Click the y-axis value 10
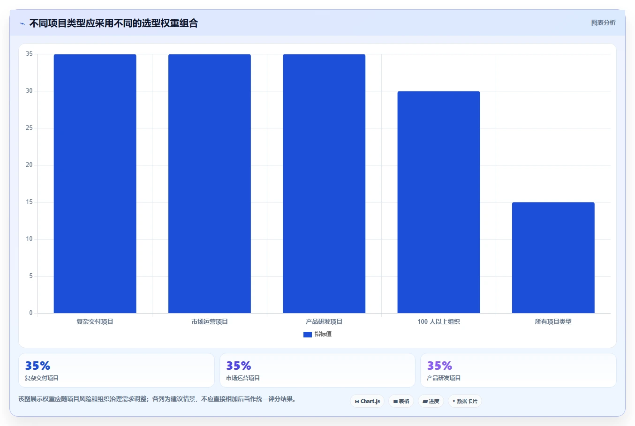The height and width of the screenshot is (426, 635). [30, 239]
